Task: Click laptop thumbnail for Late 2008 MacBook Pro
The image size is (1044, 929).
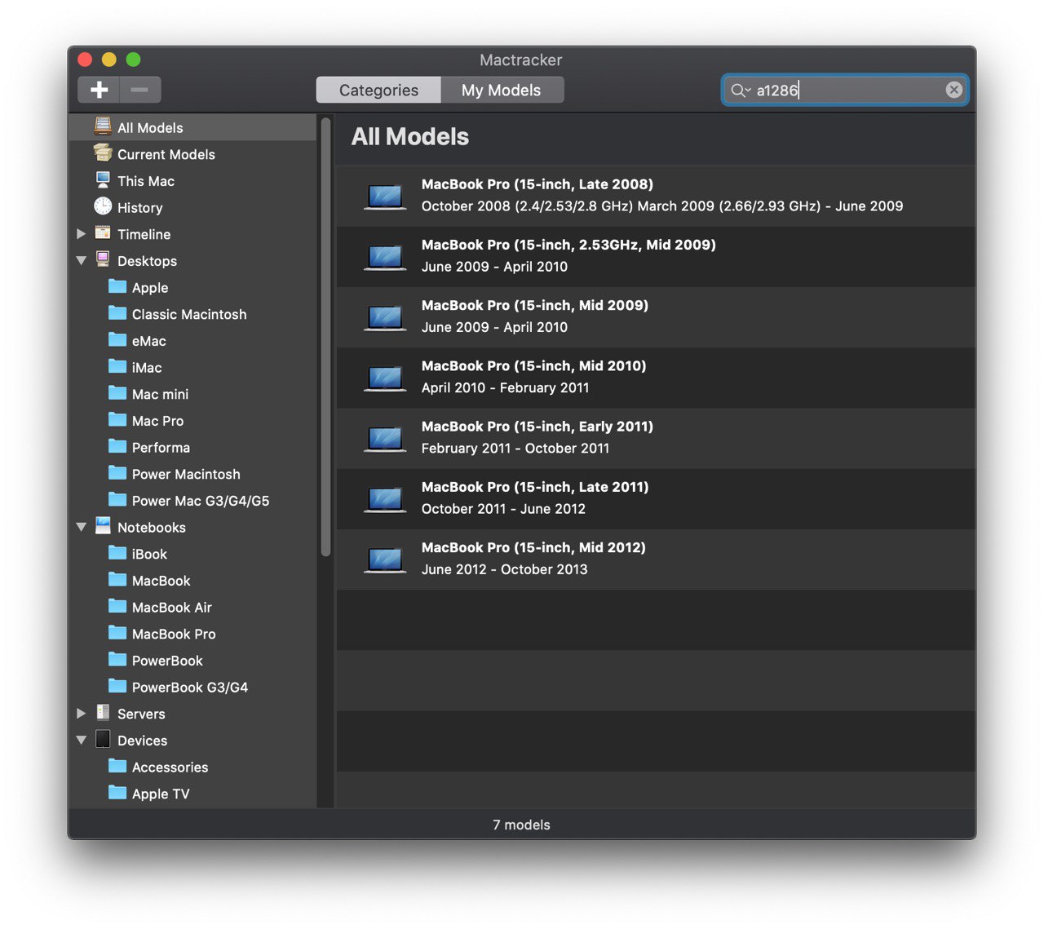Action: click(x=385, y=197)
